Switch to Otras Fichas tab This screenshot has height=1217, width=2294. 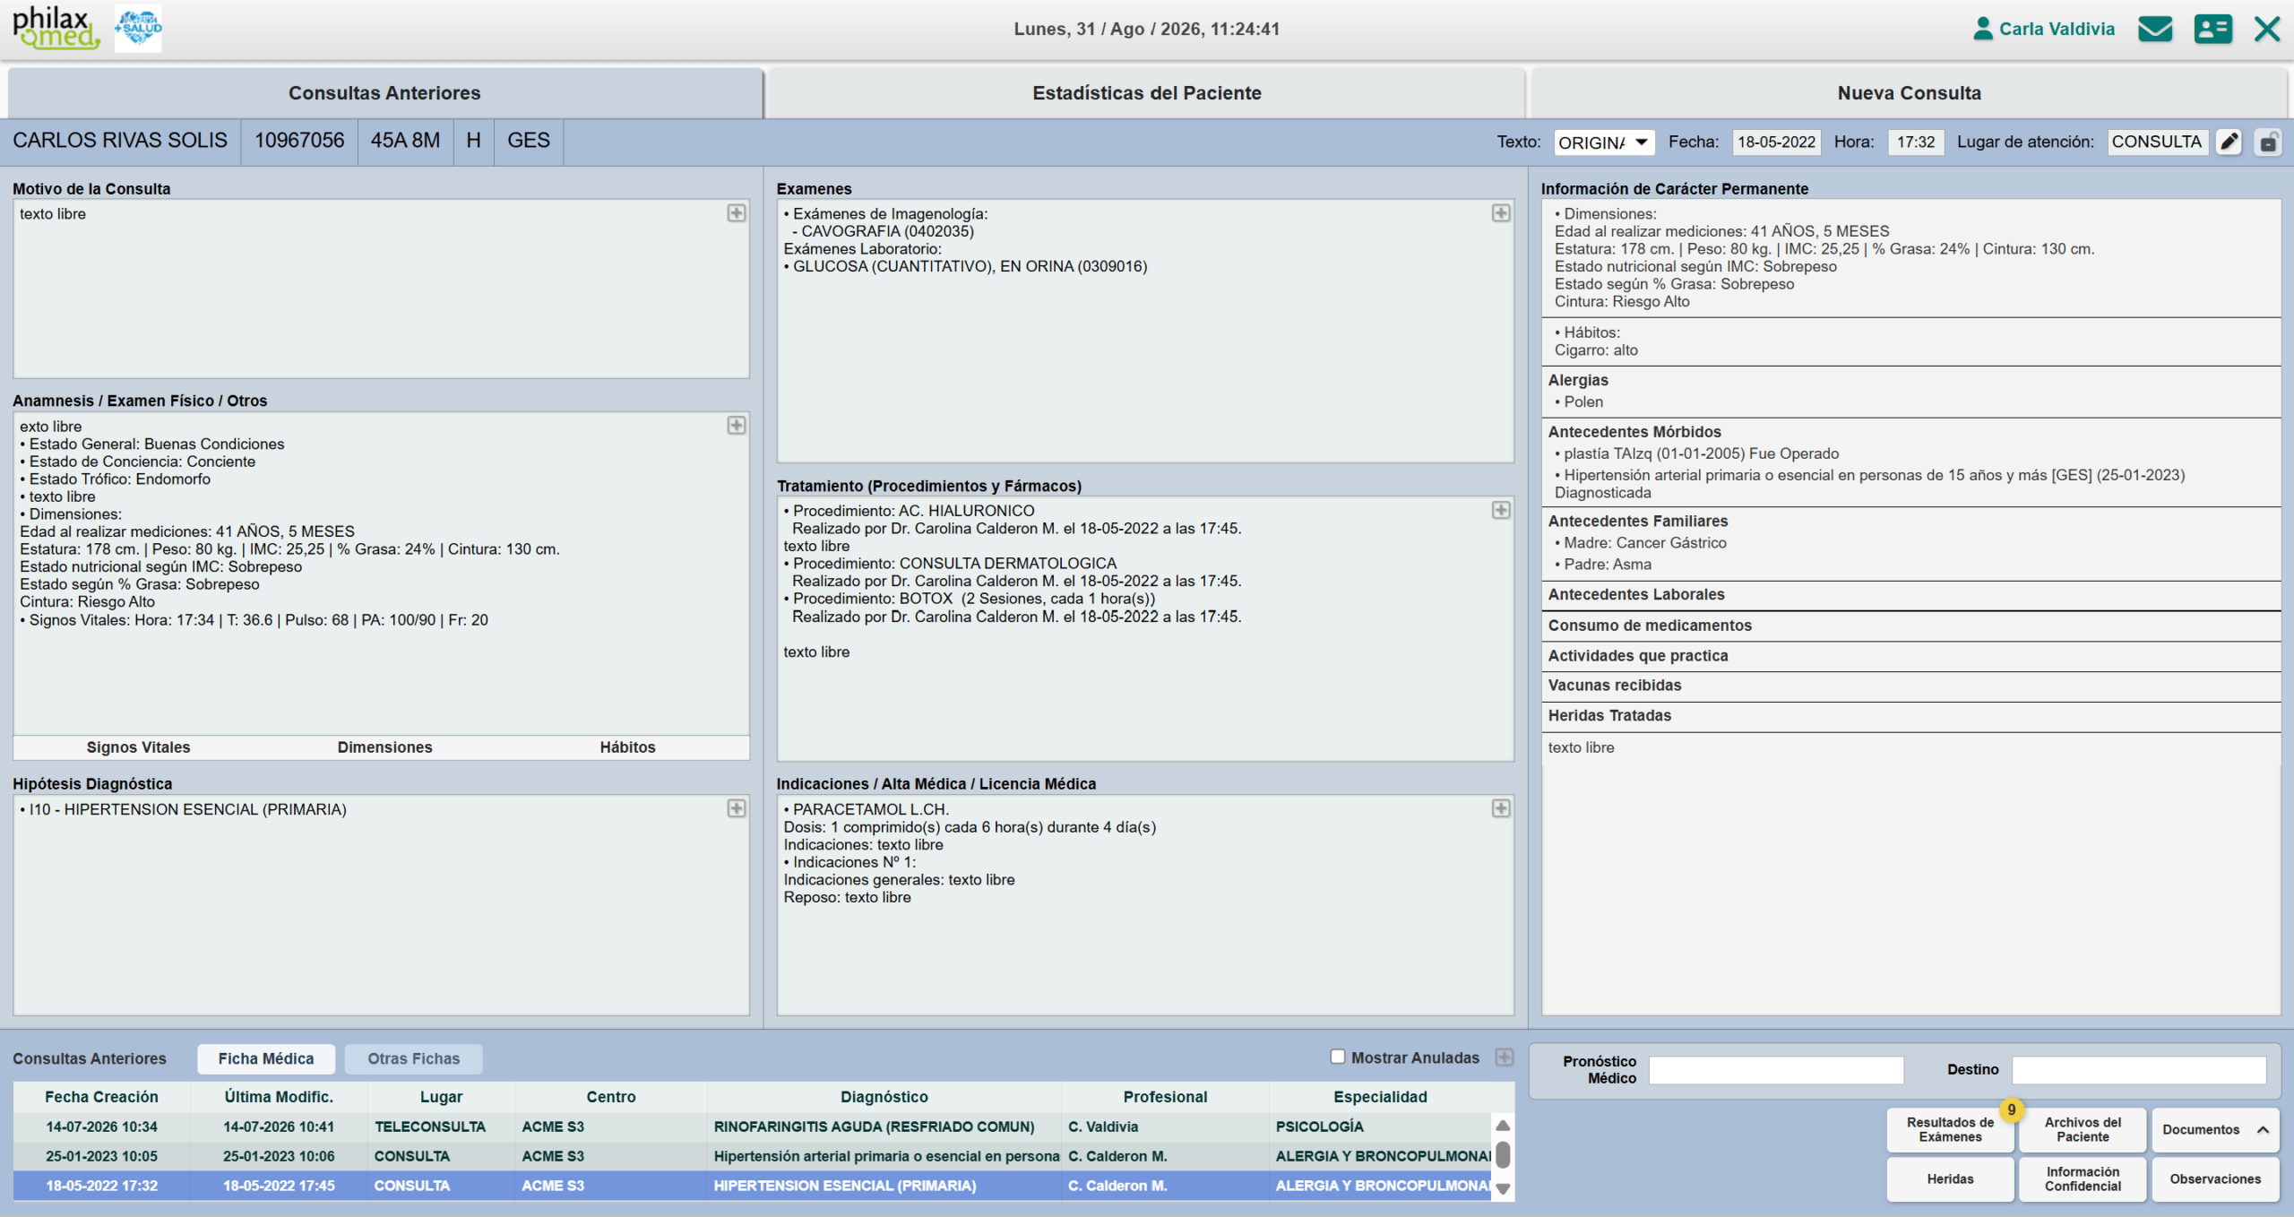coord(413,1058)
